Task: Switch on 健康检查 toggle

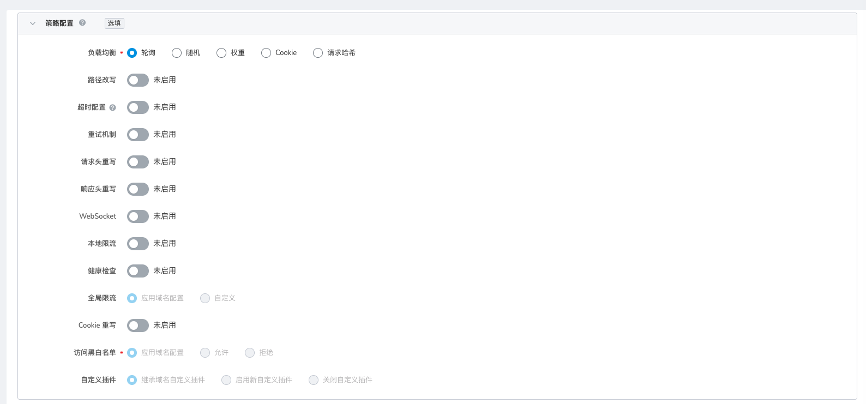Action: pos(138,271)
